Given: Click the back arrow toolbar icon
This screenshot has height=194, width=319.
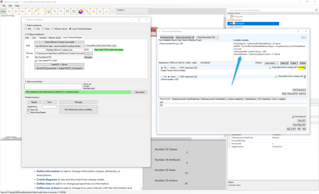Looking at the screenshot, I should (16, 12).
